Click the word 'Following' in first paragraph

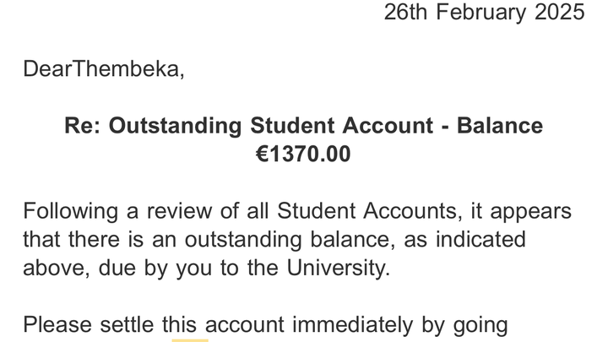click(x=71, y=212)
